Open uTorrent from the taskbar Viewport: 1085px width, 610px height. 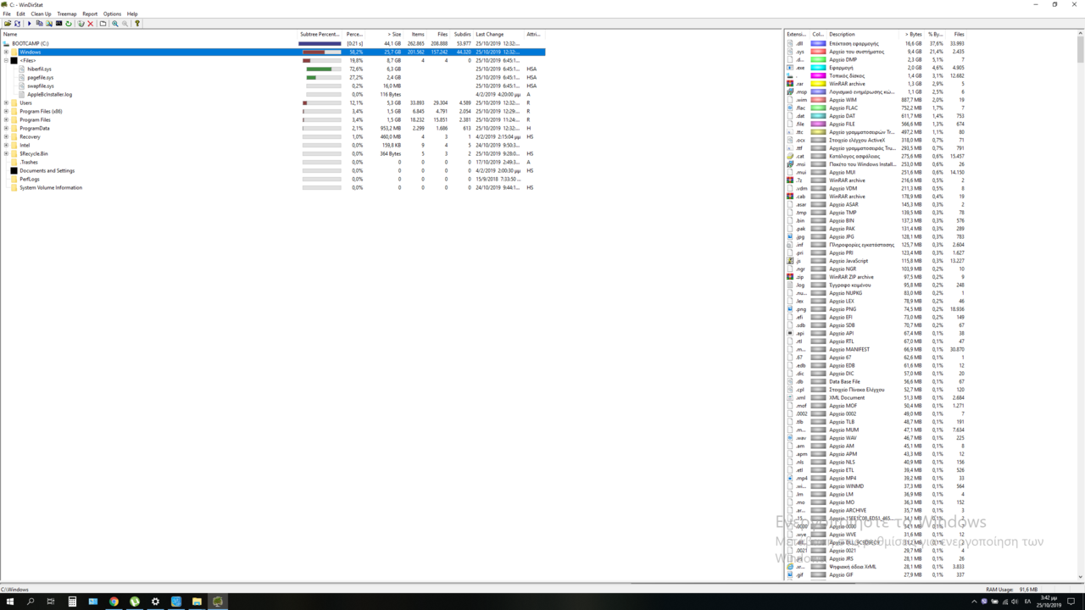point(134,602)
